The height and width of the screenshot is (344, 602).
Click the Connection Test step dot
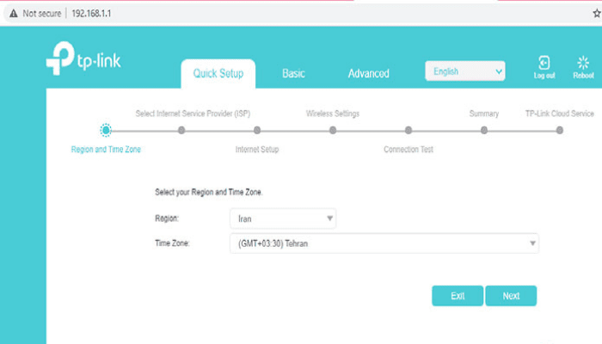pos(408,131)
